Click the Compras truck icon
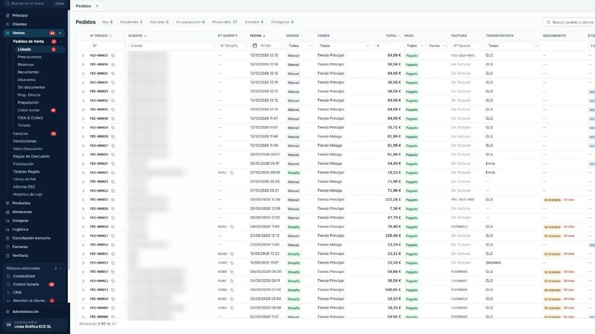Image resolution: width=595 pixels, height=334 pixels. [7, 221]
